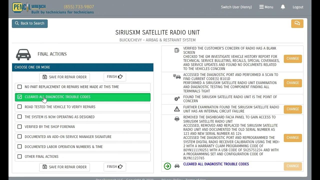The height and width of the screenshot is (180, 320).
Task: Click the scan vehicle icon for diagnostic port
Action: click(177, 76)
